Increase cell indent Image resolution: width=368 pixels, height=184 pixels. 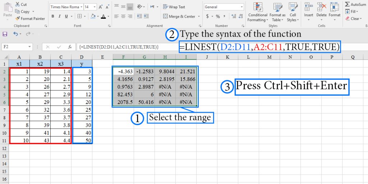[146, 16]
